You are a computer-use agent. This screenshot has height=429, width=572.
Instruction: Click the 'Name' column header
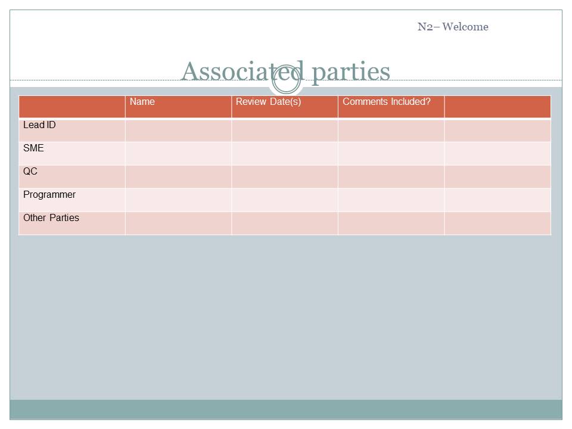pyautogui.click(x=142, y=102)
